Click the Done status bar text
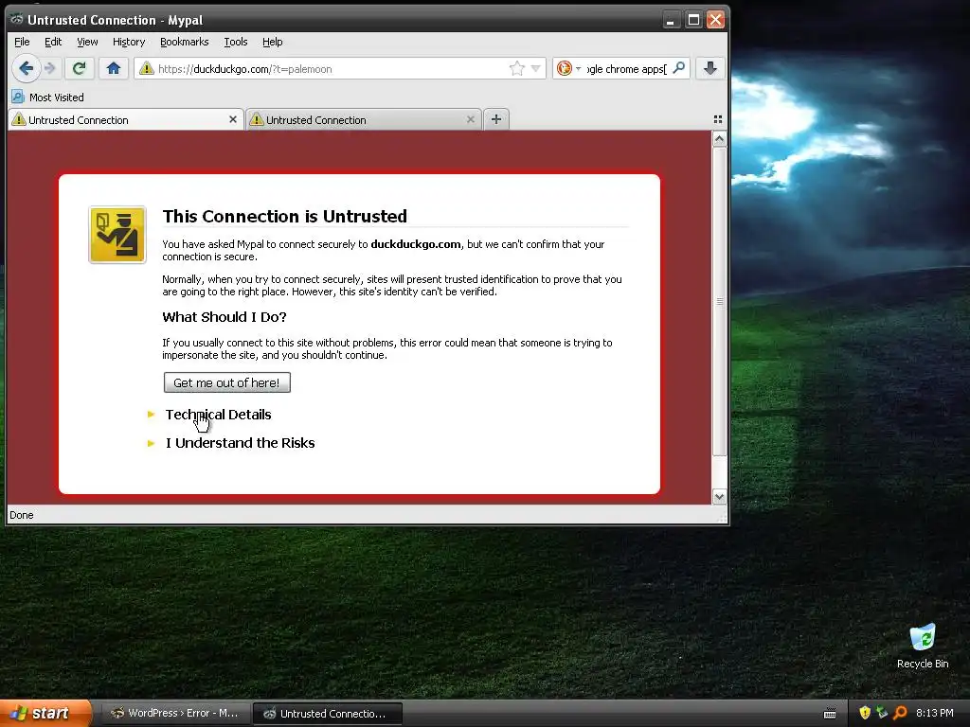This screenshot has width=970, height=727. (22, 515)
